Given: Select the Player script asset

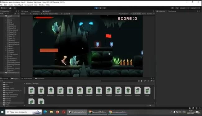Looking at the screenshot, I should click(x=147, y=91).
